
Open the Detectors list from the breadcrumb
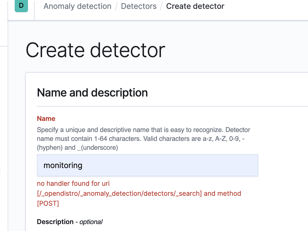click(138, 6)
